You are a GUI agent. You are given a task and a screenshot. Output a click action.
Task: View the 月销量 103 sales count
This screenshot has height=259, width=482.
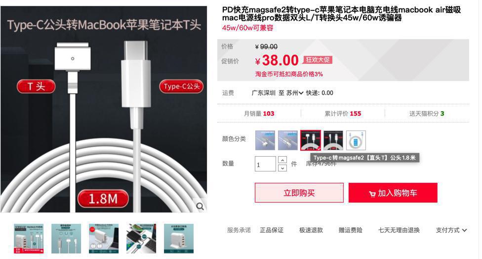point(259,114)
